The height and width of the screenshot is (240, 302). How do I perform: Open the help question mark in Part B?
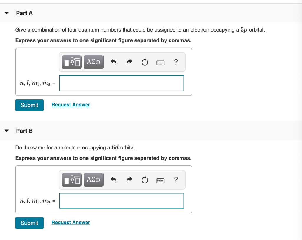[176, 180]
